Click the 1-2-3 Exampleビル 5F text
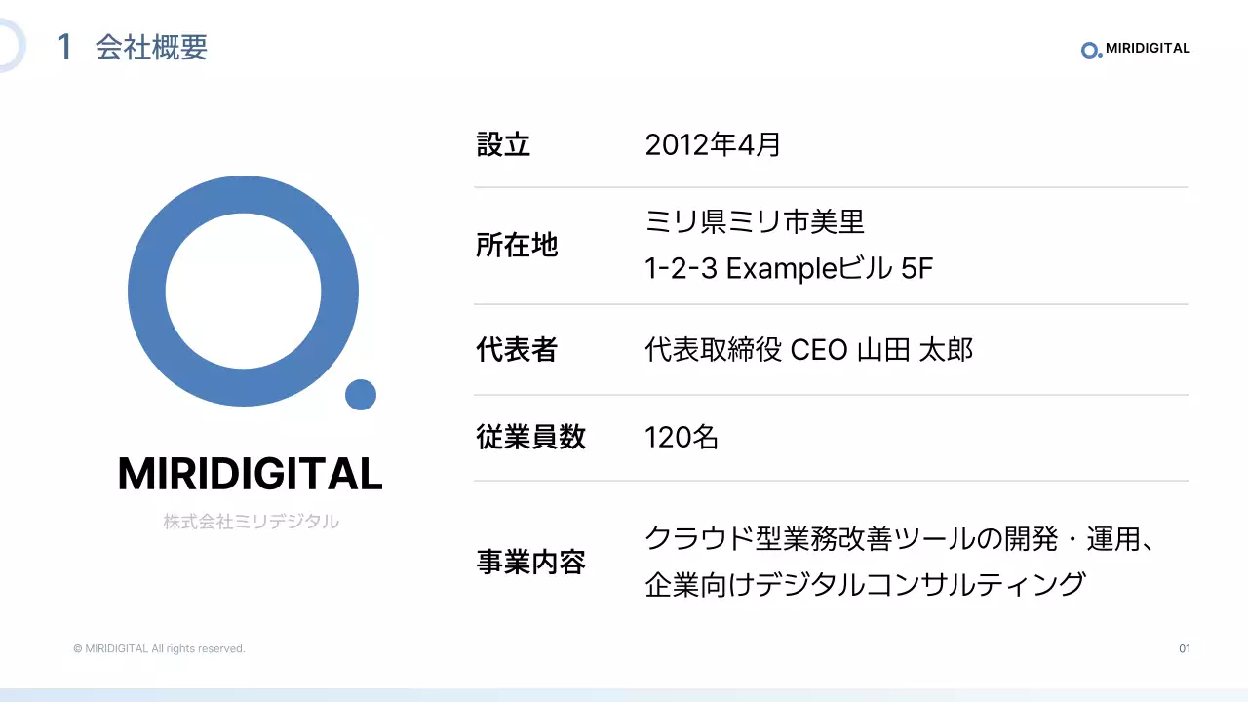This screenshot has height=702, width=1248. pyautogui.click(x=789, y=268)
